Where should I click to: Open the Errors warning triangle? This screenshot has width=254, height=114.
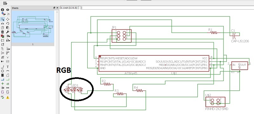tap(8, 97)
